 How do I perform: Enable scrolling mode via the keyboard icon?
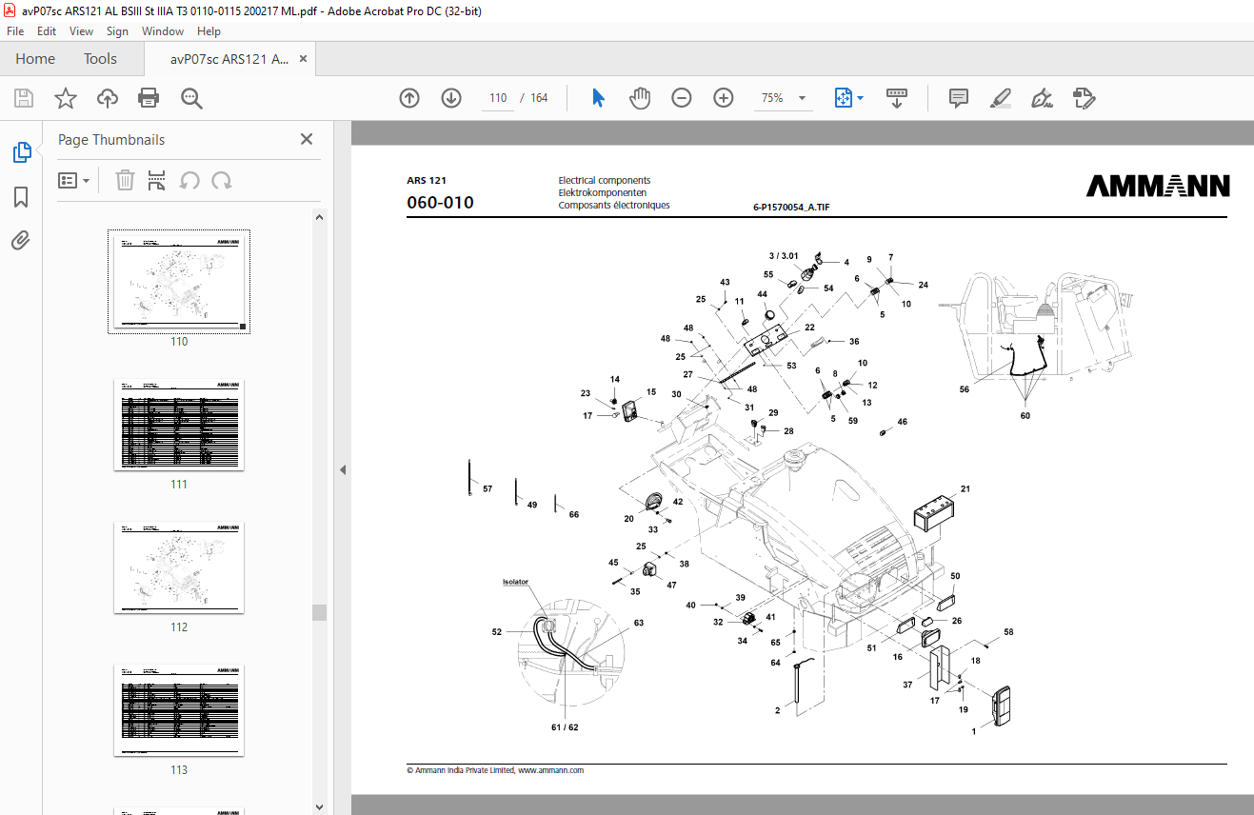point(896,98)
